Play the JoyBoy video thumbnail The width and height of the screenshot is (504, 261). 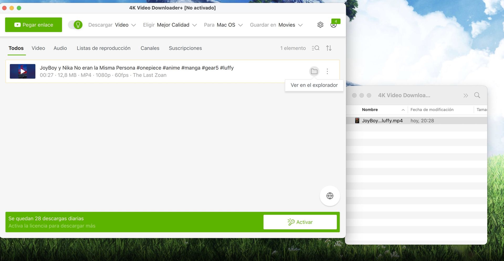(x=23, y=71)
